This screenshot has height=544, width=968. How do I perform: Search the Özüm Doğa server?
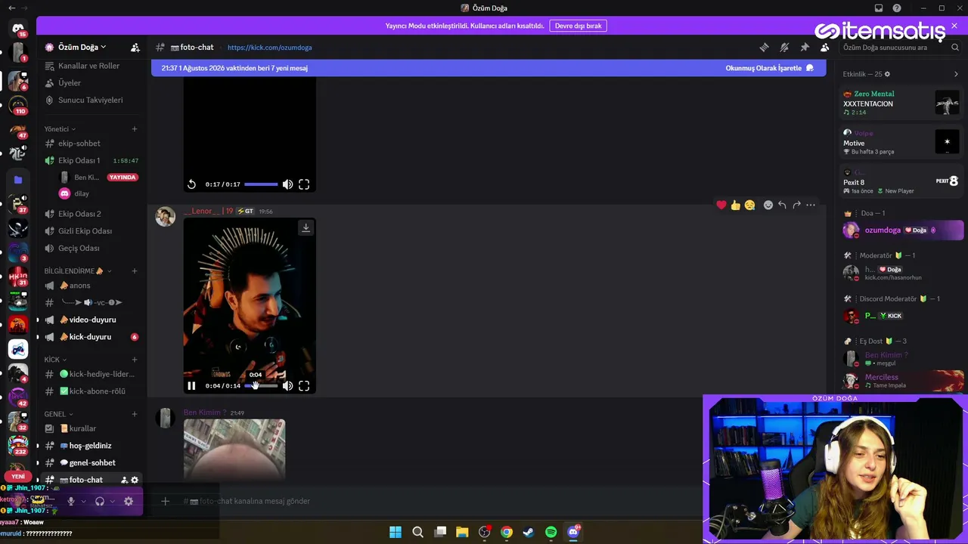(901, 47)
